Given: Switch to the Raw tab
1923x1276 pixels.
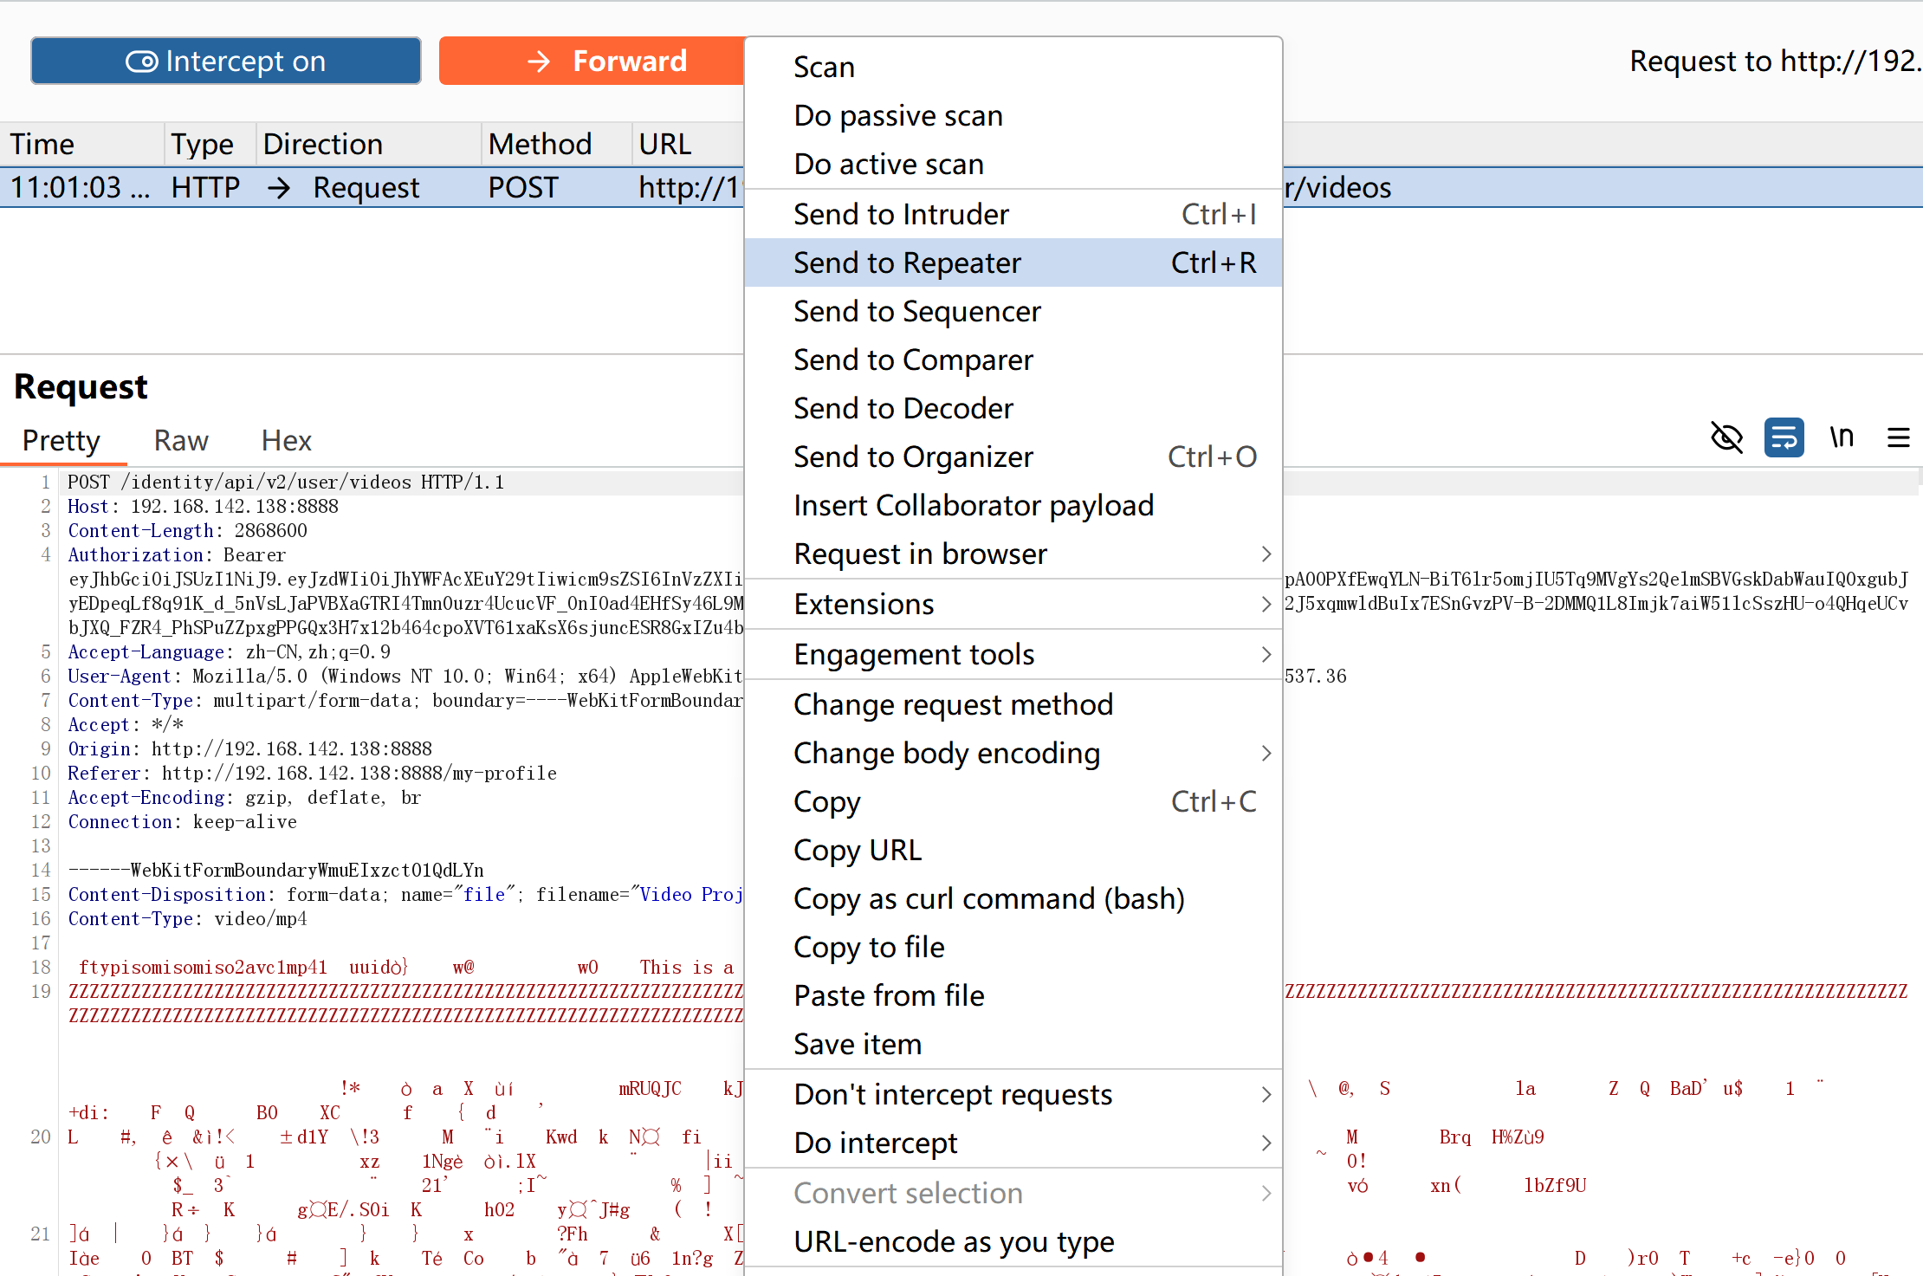Looking at the screenshot, I should coord(181,440).
